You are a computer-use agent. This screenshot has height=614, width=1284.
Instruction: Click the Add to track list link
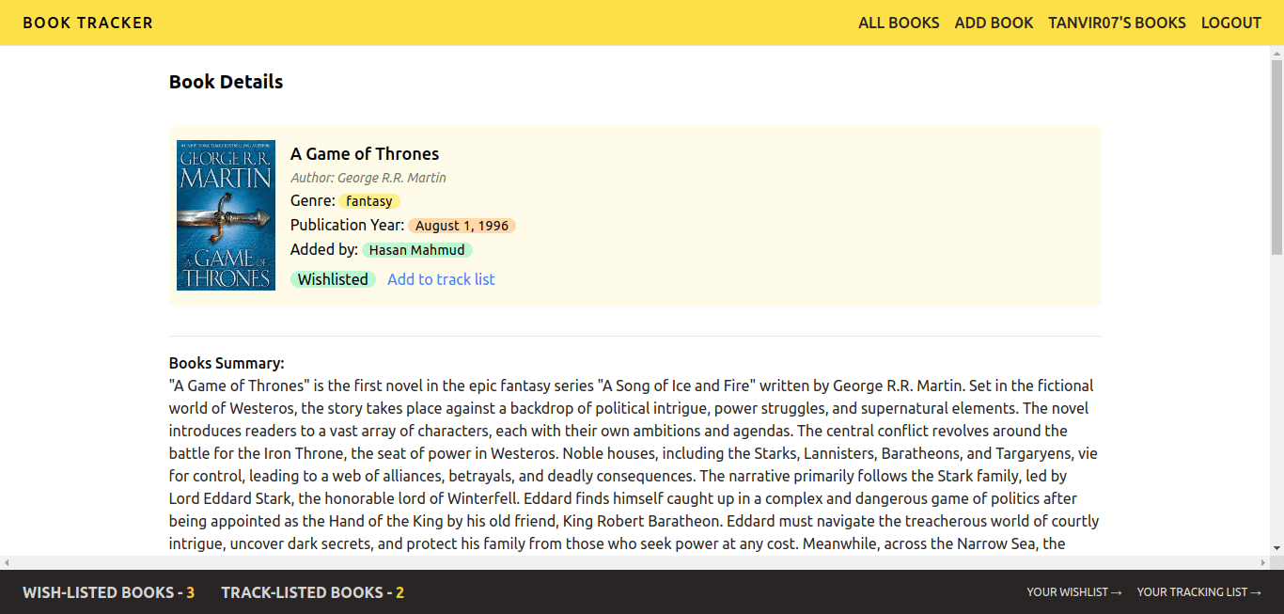pyautogui.click(x=441, y=279)
